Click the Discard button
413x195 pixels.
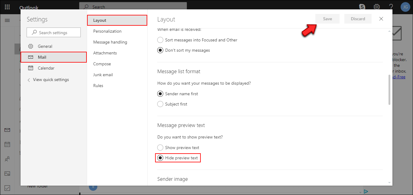358,19
